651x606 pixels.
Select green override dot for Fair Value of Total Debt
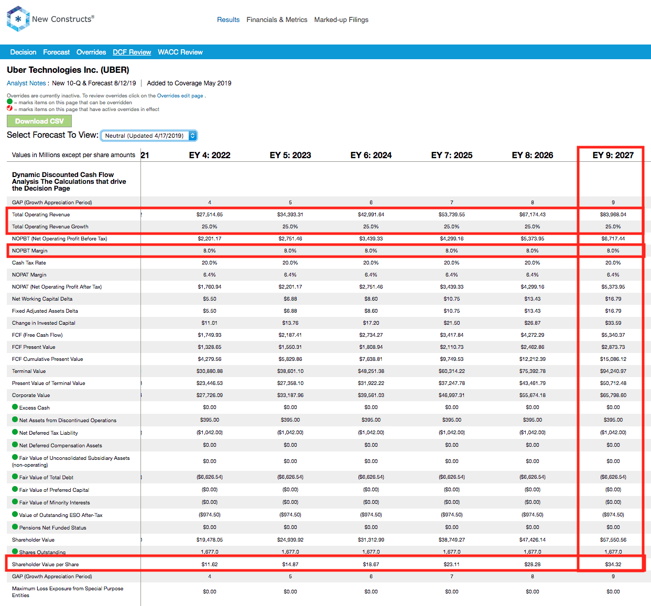[15, 477]
